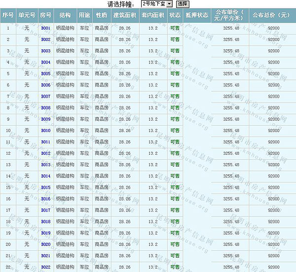The width and height of the screenshot is (296, 272).
Task: Click the 房号 column header
Action: (45, 15)
